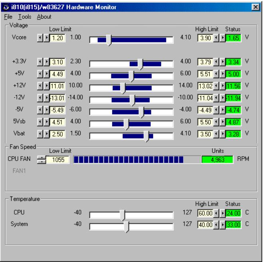
Task: Decrease +12V low limit with left arrow
Action: [40, 86]
